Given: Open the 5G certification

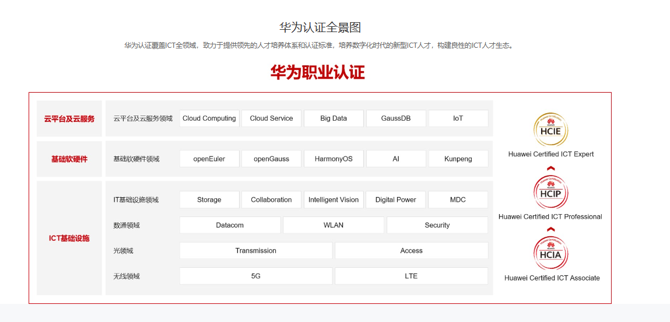Looking at the screenshot, I should coord(256,276).
